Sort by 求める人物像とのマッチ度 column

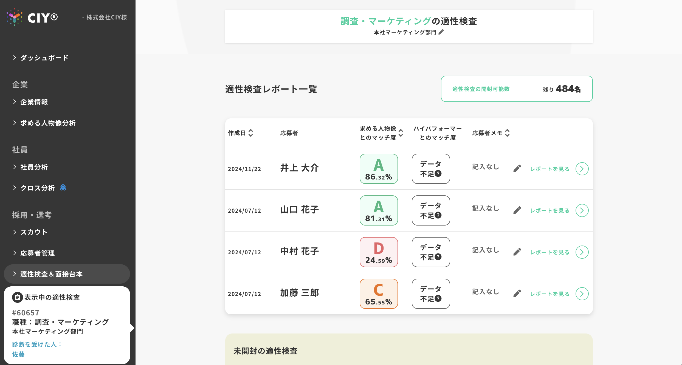coord(401,133)
